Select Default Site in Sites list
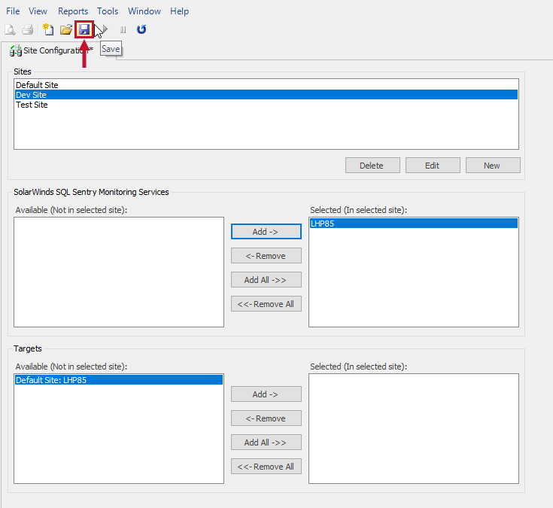The height and width of the screenshot is (508, 553). (x=266, y=85)
